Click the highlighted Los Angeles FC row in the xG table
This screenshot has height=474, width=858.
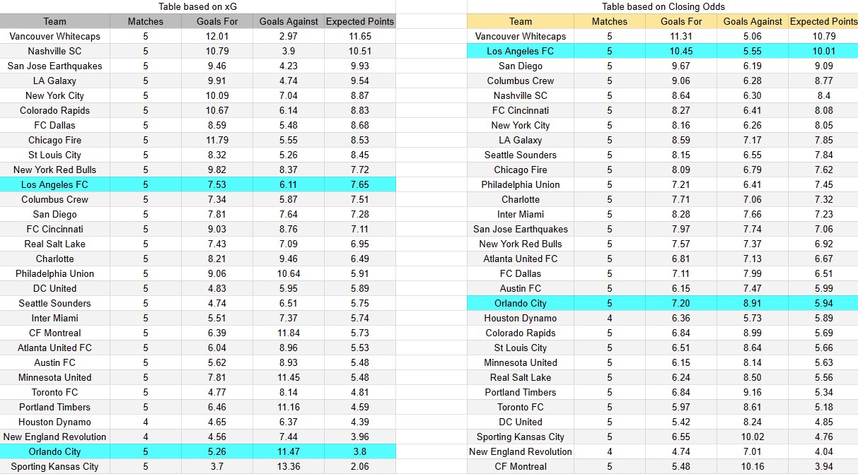(x=54, y=184)
